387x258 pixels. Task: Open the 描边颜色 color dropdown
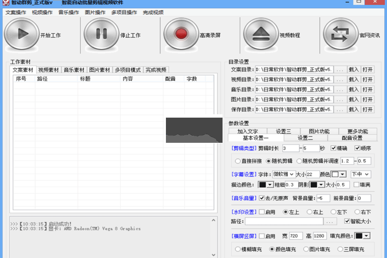(x=266, y=185)
